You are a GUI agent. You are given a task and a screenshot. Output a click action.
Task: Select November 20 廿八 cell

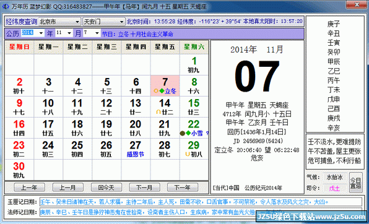pyautogui.click(x=136, y=128)
